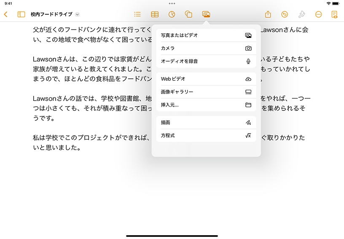Close the media insert popover via media icon
The width and height of the screenshot is (344, 239).
coord(206,14)
